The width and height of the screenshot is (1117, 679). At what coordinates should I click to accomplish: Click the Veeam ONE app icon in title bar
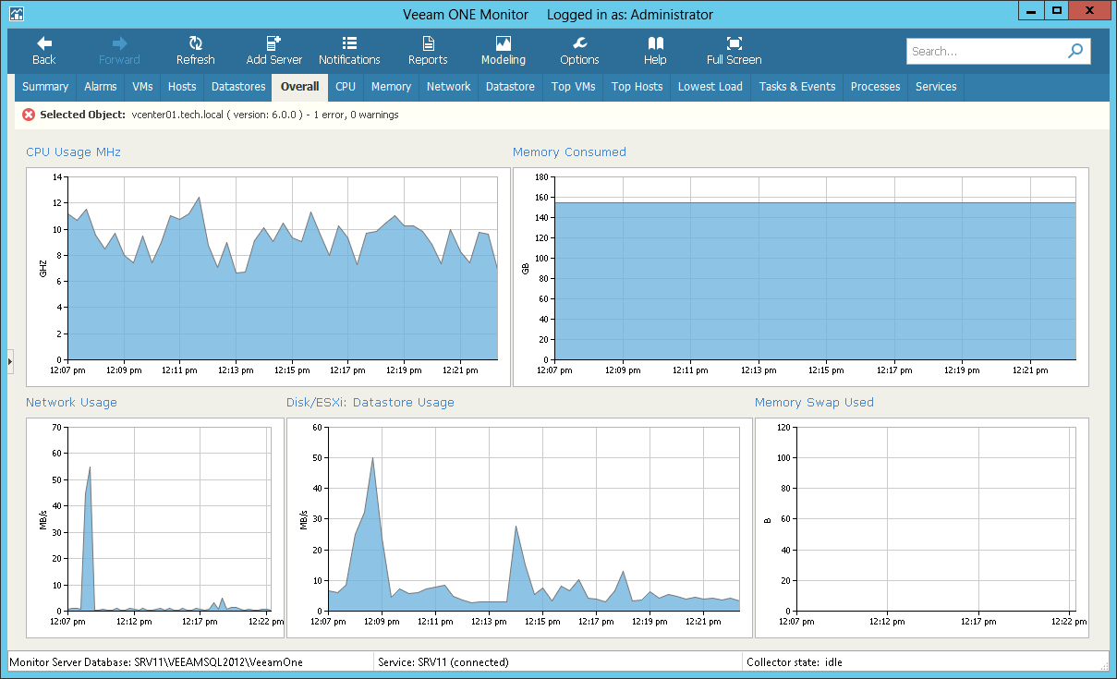[17, 15]
